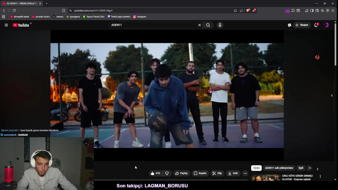Open Leo AI sparkle icon
The width and height of the screenshot is (338, 190).
click(322, 11)
